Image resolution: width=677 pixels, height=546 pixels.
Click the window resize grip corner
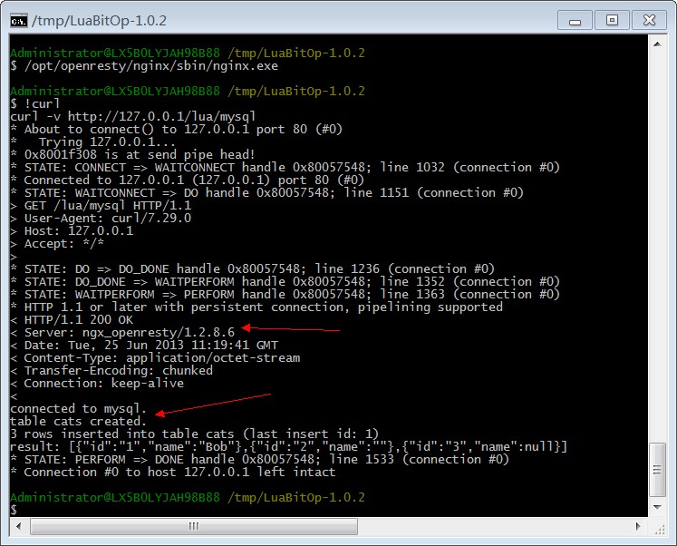pos(659,528)
